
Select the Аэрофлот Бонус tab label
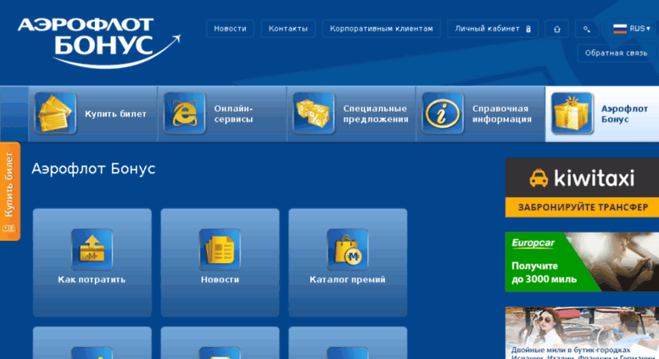[624, 114]
